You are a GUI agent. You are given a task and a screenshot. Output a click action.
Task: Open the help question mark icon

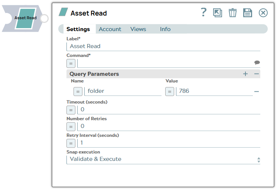203,12
